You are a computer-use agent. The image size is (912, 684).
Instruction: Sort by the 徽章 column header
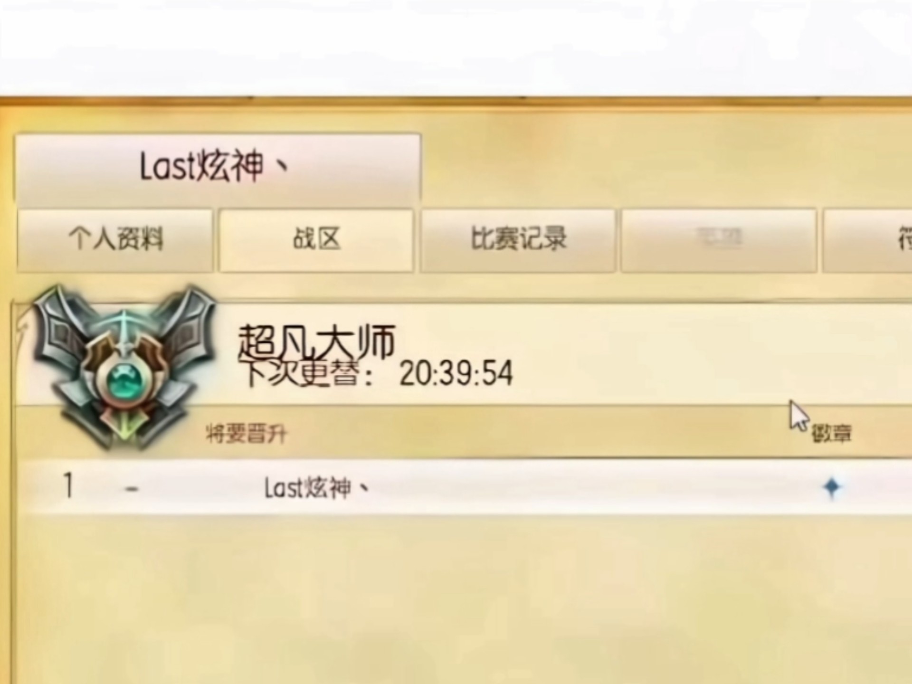[x=831, y=433]
